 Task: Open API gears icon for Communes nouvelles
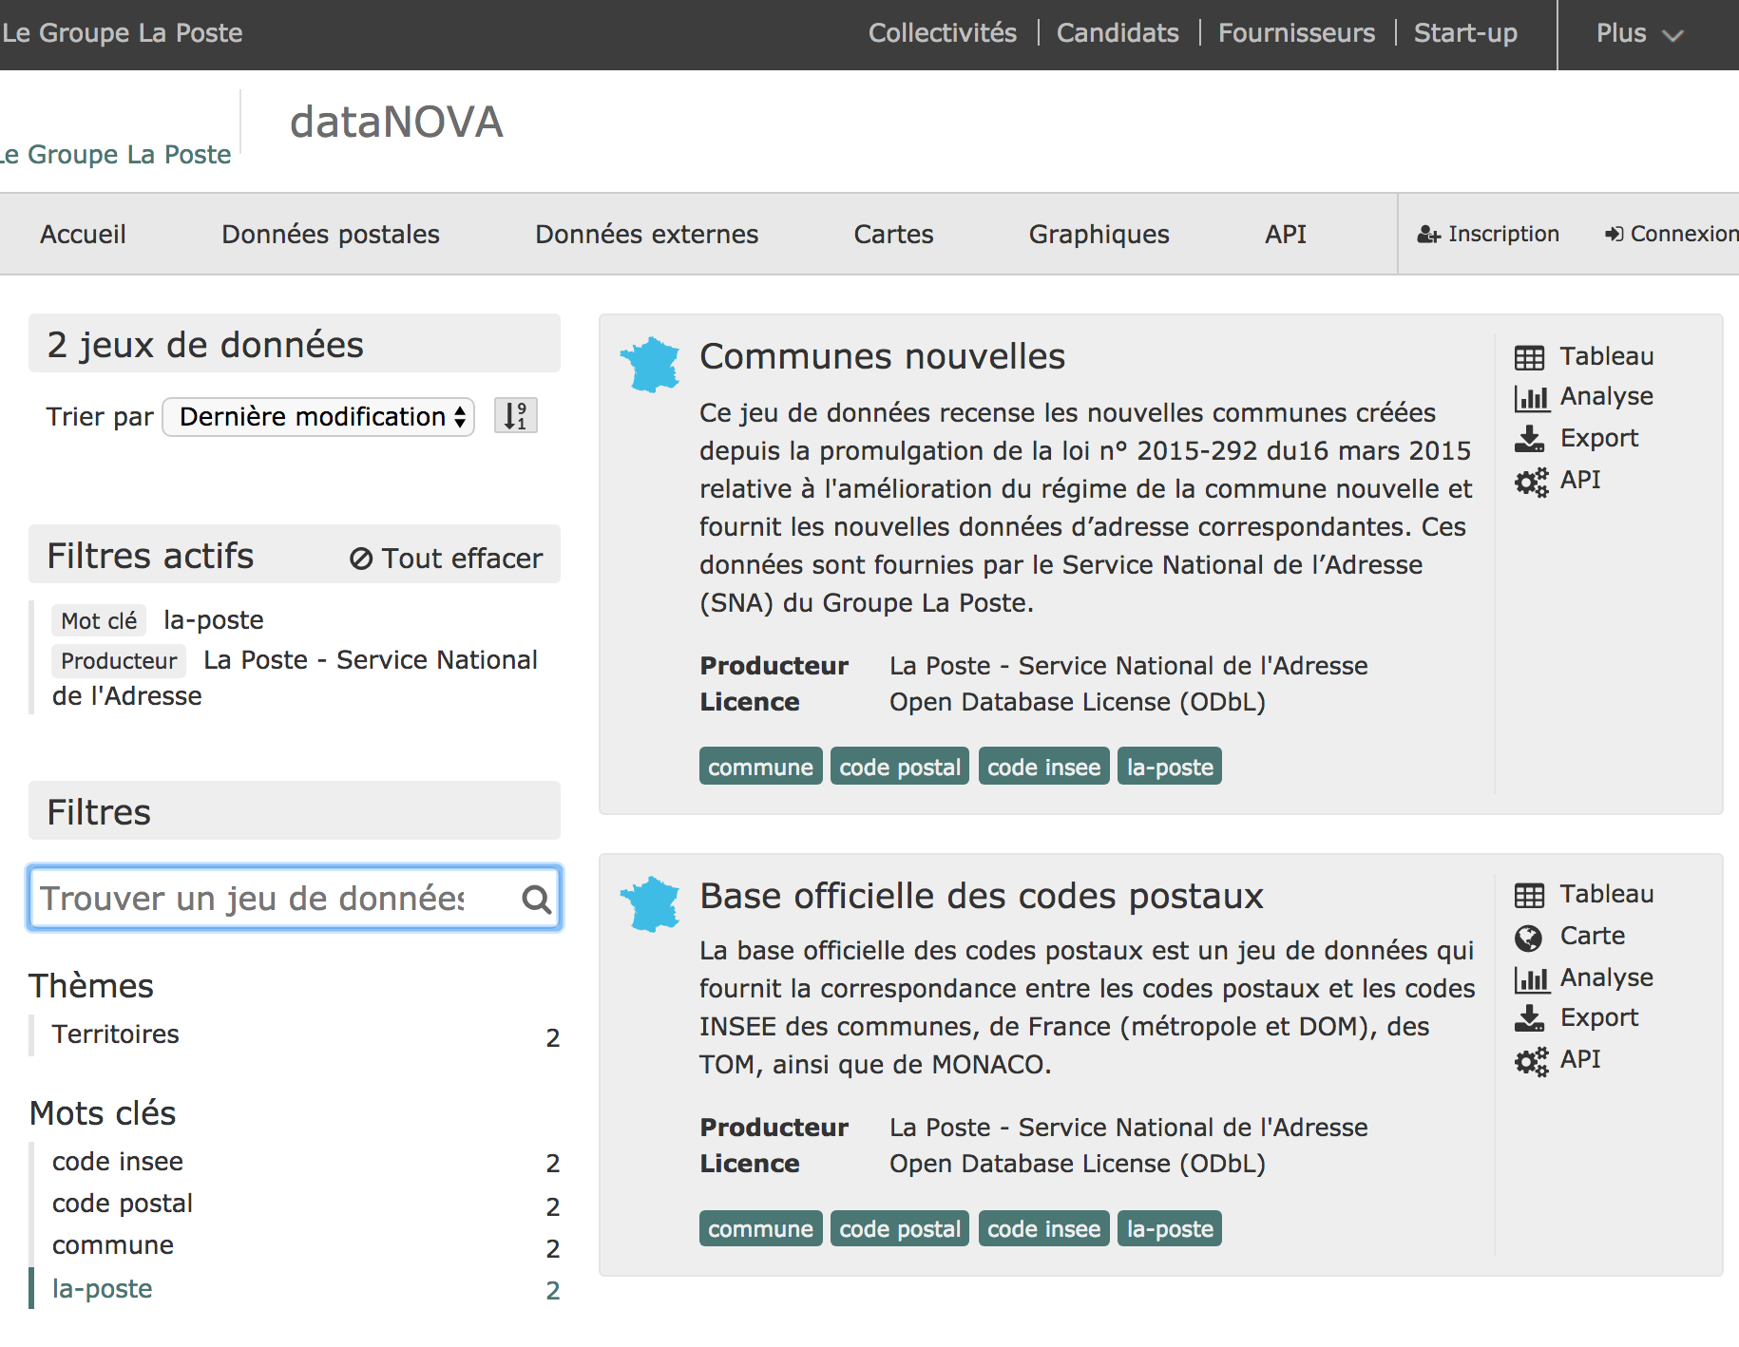tap(1530, 482)
